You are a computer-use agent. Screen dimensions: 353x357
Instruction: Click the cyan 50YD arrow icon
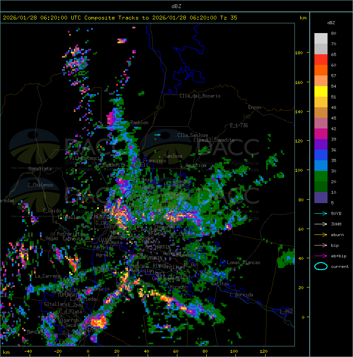tap(321, 214)
